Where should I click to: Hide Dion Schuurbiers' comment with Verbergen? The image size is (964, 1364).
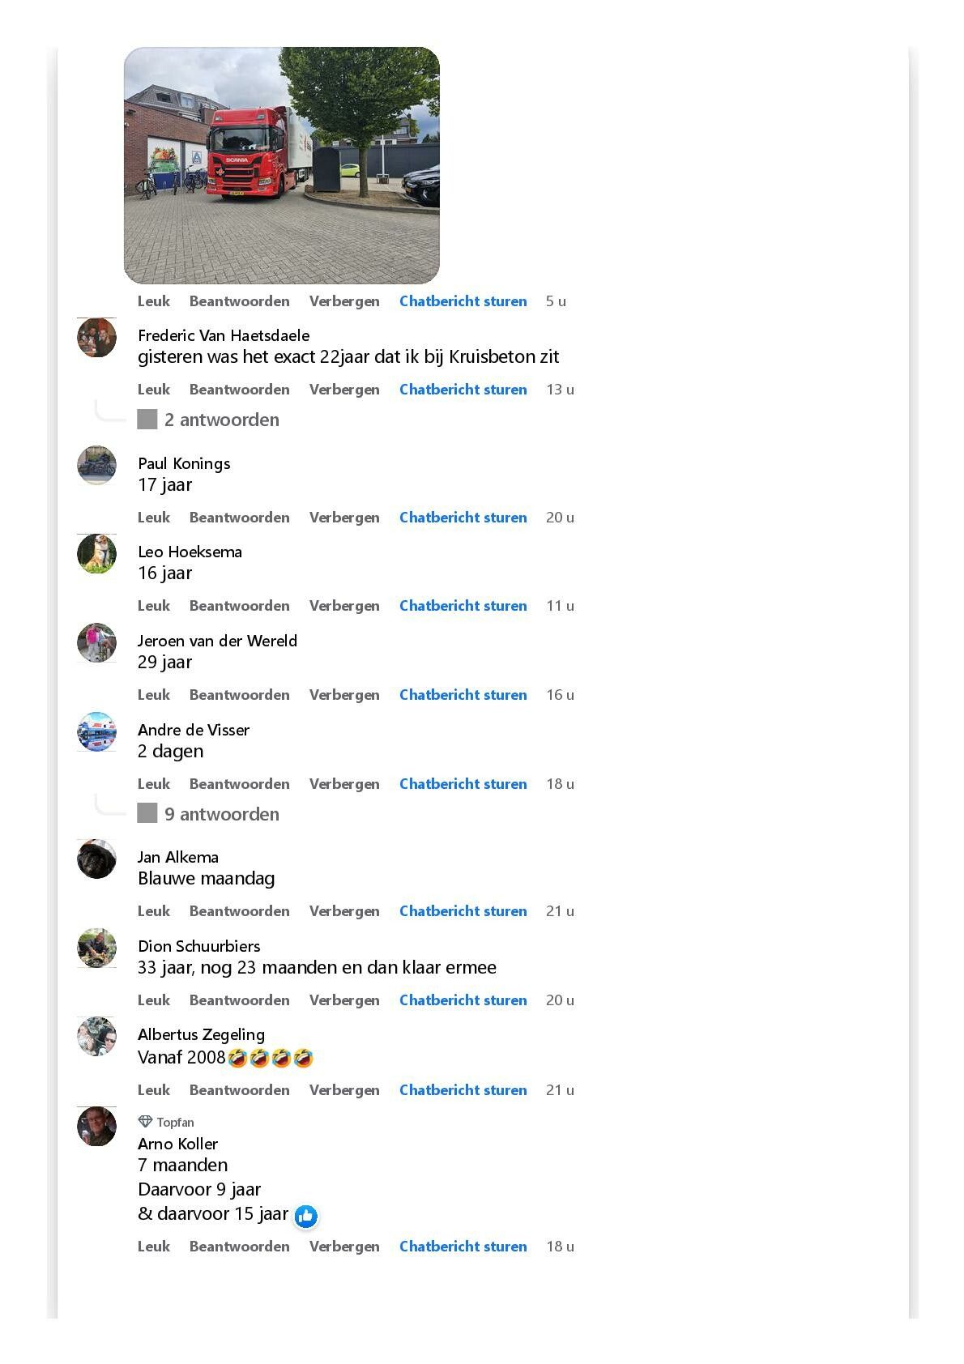344,1000
